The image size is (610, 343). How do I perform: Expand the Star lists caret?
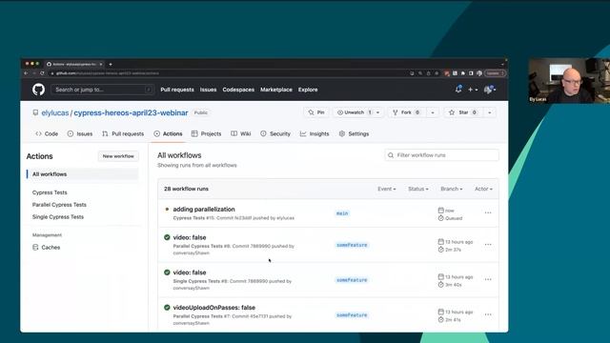pos(489,112)
